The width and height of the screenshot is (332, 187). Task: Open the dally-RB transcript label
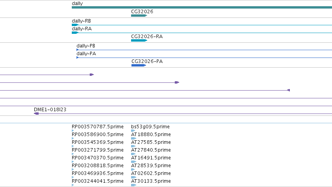pyautogui.click(x=81, y=21)
